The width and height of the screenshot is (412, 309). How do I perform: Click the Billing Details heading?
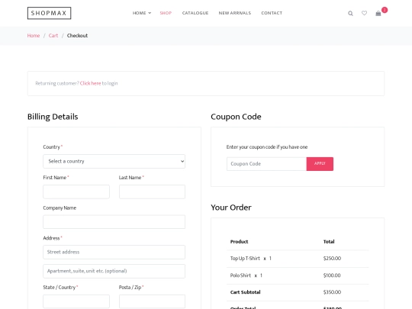(x=53, y=117)
